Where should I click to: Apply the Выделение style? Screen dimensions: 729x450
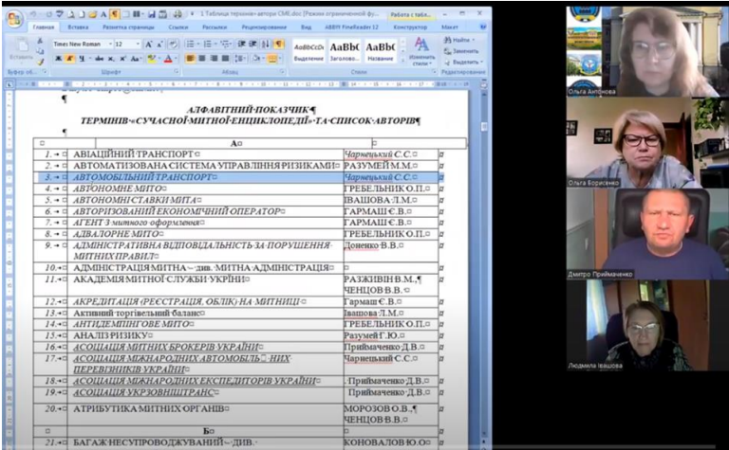tap(308, 51)
